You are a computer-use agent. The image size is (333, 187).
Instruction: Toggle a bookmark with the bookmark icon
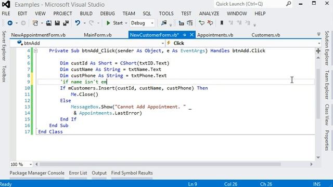pyautogui.click(x=222, y=23)
